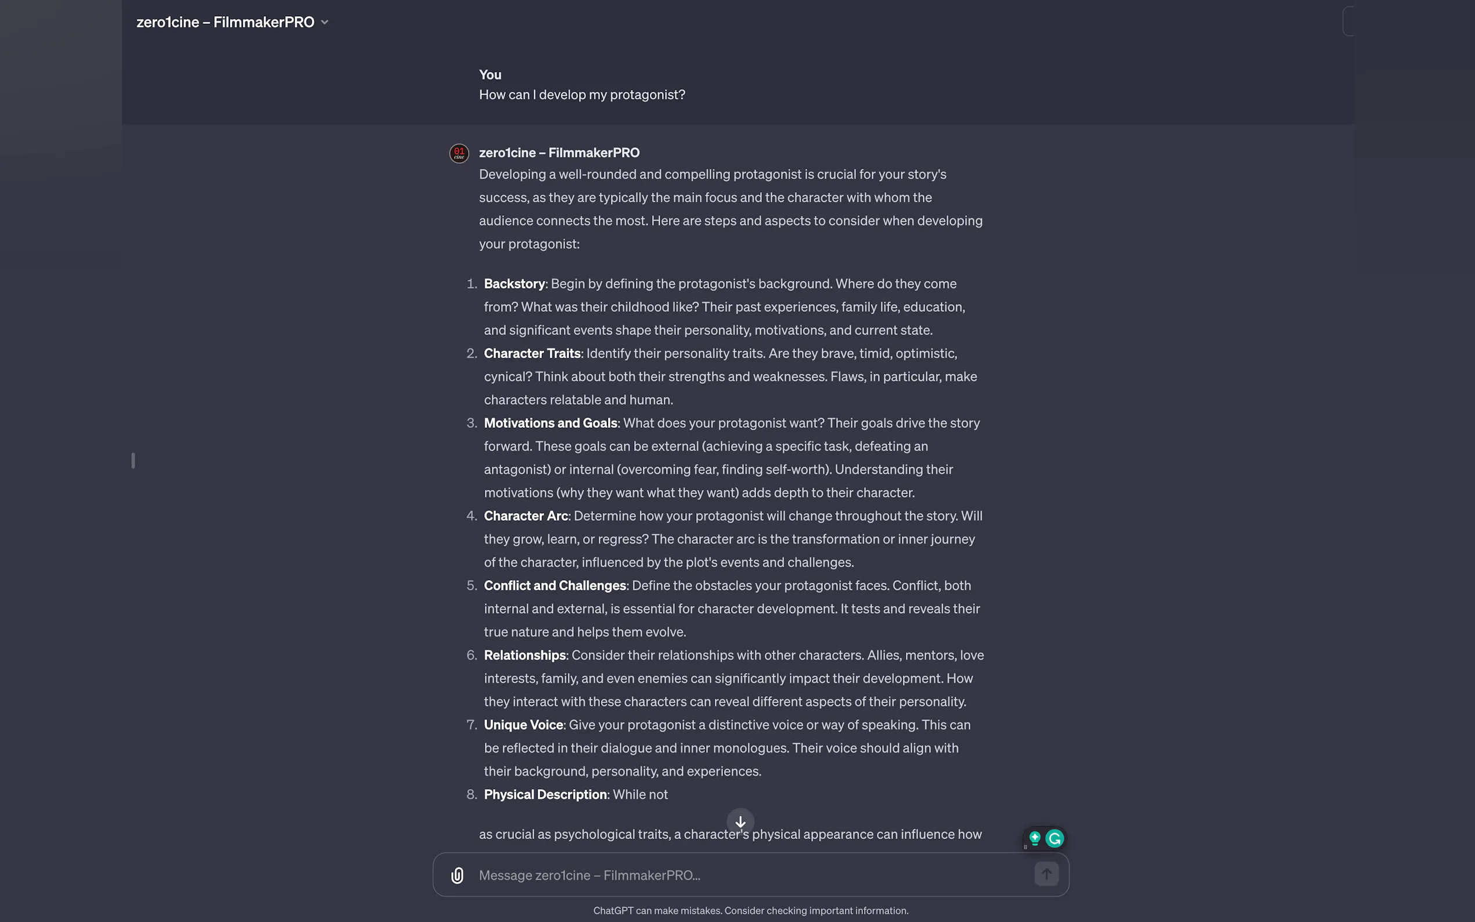Click the bold 'Backstory' heading
The width and height of the screenshot is (1475, 922).
[515, 284]
